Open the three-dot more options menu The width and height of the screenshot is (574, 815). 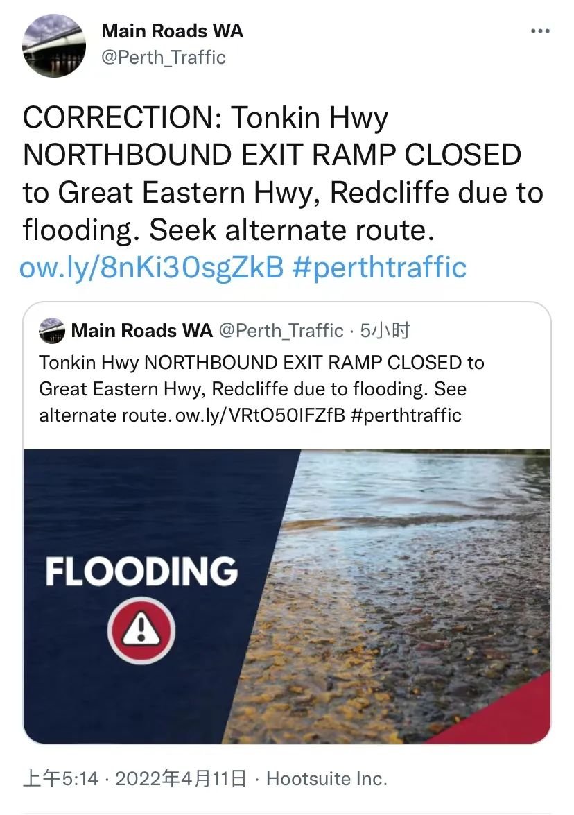pyautogui.click(x=540, y=32)
